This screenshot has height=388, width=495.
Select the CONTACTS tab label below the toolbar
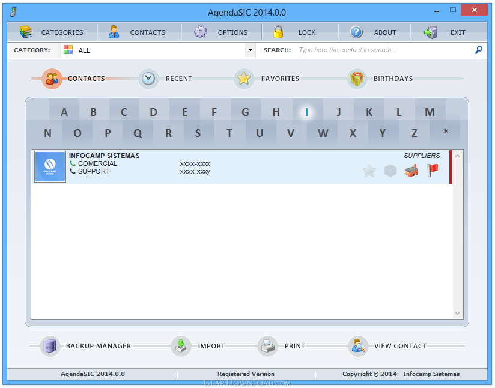click(x=86, y=79)
